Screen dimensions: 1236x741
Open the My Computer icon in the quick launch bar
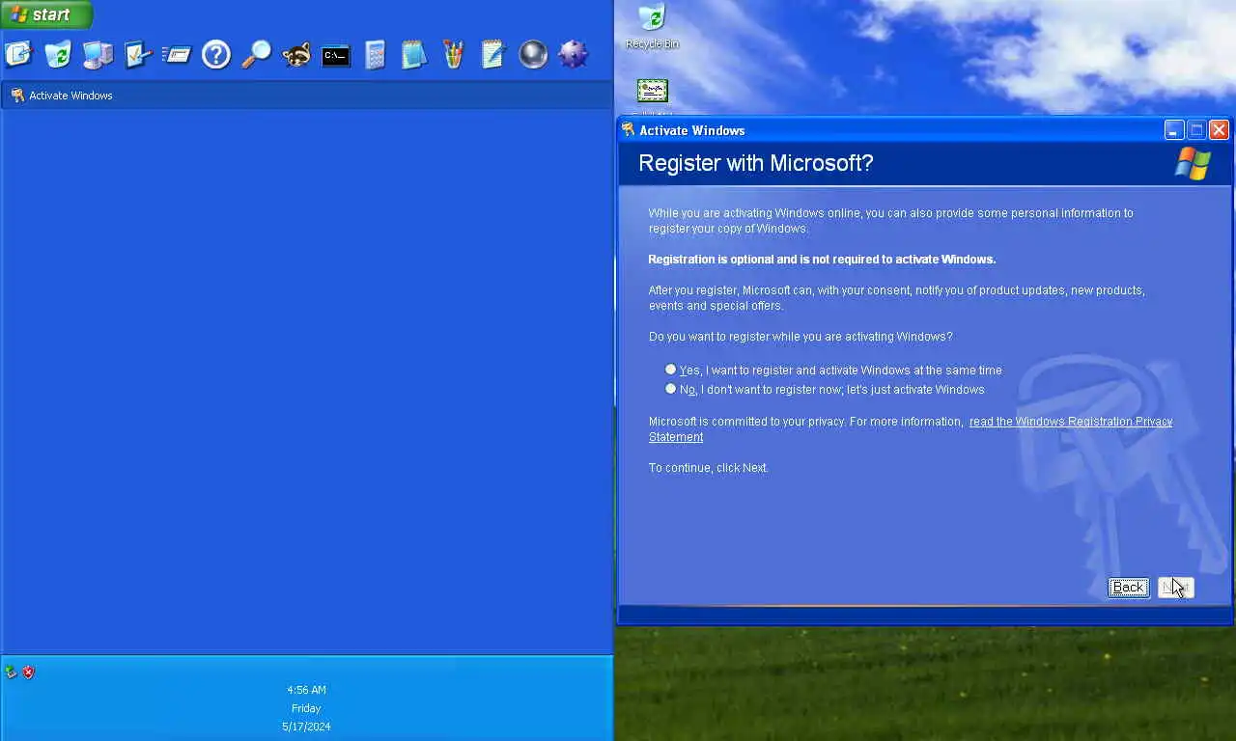pyautogui.click(x=98, y=54)
